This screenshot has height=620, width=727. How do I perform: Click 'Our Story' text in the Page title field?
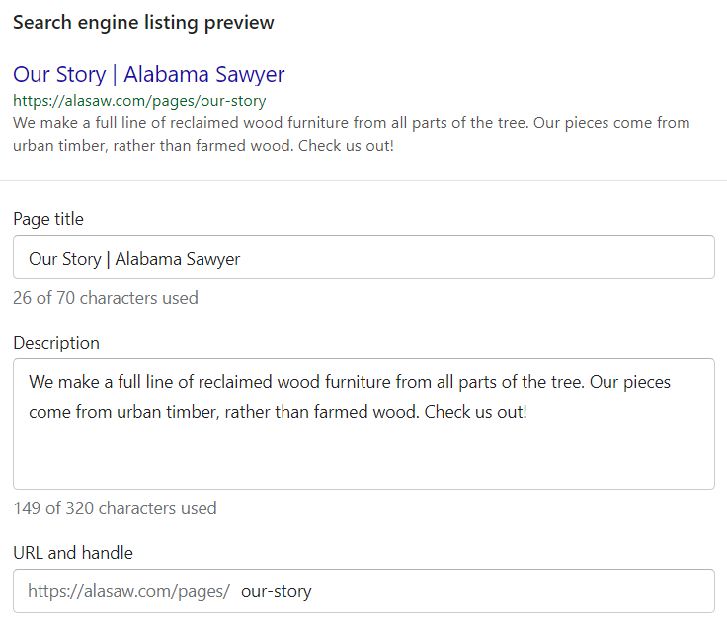coord(65,259)
